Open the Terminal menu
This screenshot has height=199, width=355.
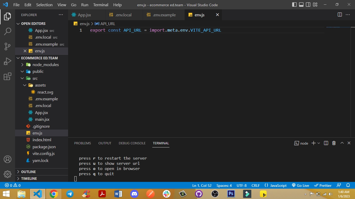(101, 5)
